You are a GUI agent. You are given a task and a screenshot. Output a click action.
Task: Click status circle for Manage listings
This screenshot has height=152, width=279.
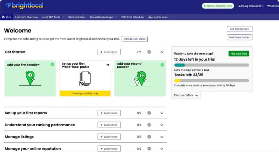[x=149, y=137]
